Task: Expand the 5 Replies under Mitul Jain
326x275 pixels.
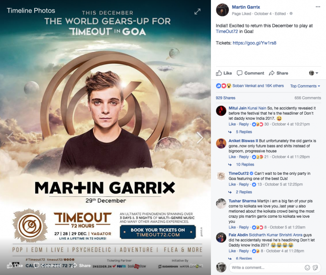Action: coord(244,132)
